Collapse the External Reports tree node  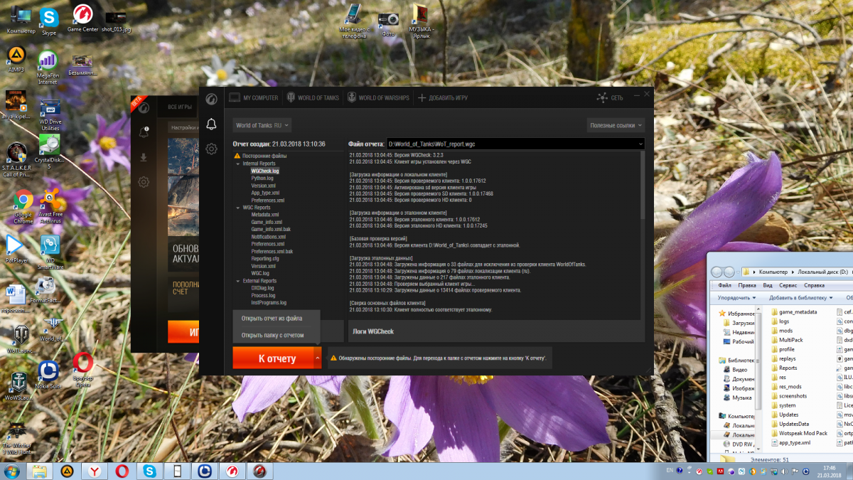238,281
